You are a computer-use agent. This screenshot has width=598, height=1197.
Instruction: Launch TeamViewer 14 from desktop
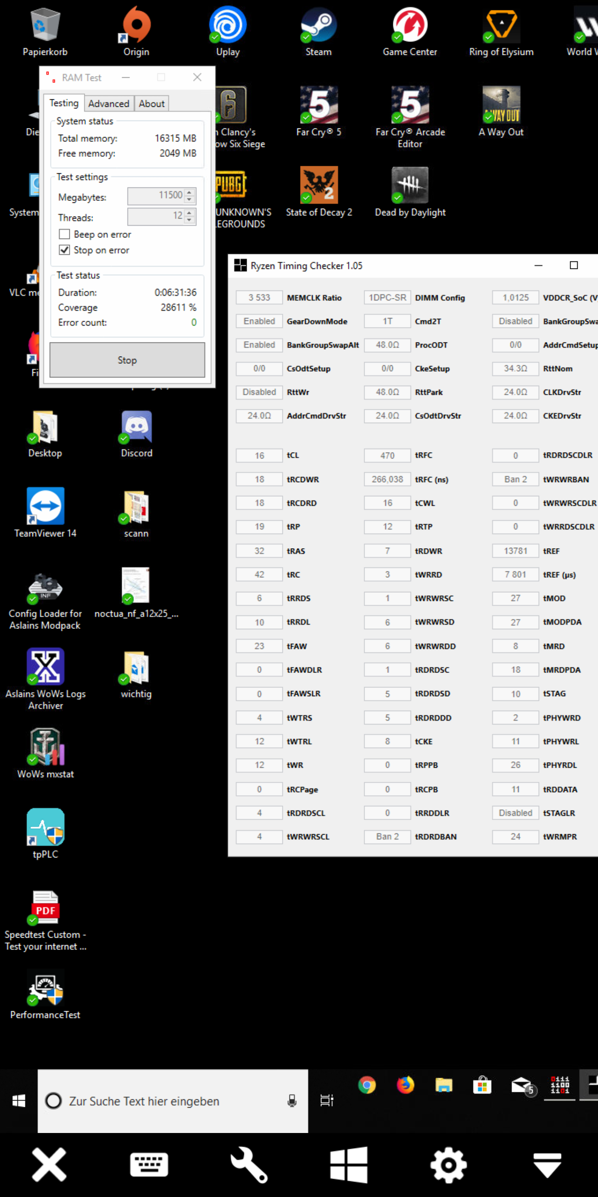pyautogui.click(x=45, y=513)
